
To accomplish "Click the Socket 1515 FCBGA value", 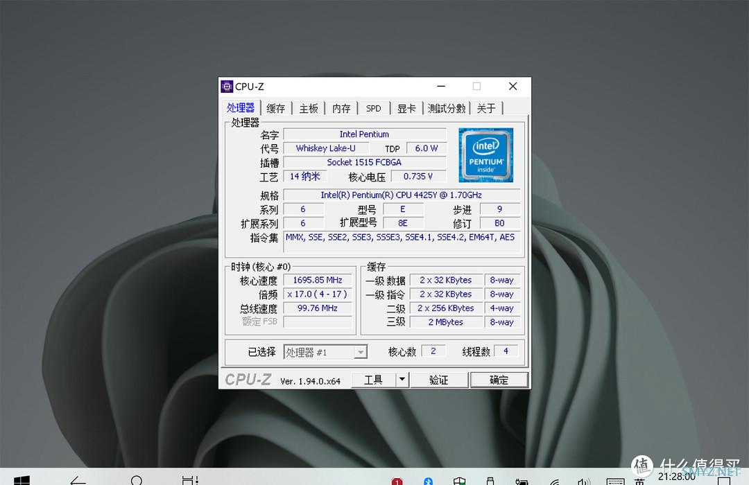I will click(365, 162).
